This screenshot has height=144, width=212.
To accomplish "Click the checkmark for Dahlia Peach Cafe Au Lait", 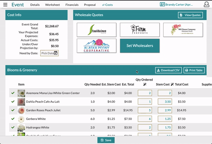I will (13, 102).
